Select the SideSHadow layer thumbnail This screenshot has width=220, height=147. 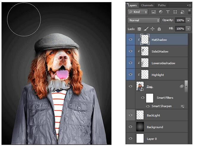145,51
